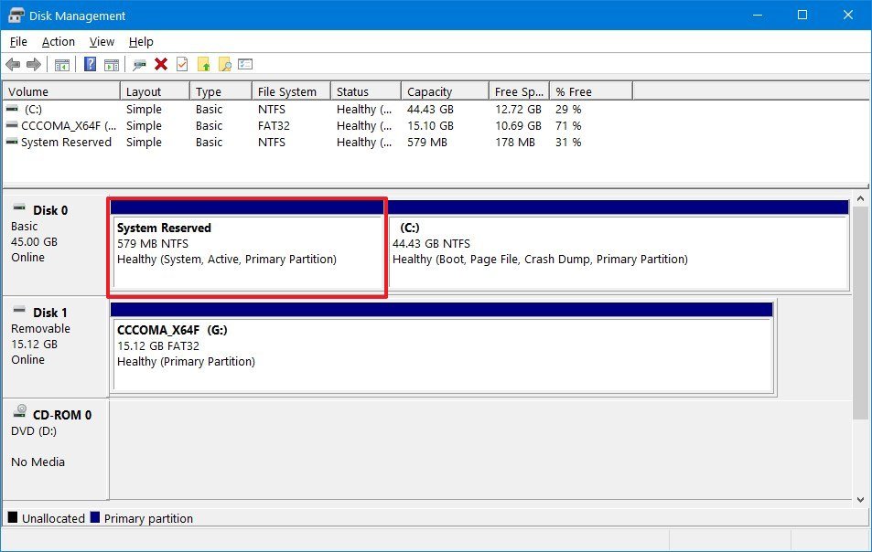Viewport: 872px width, 552px height.
Task: Select the (C:) partition block on Disk 0
Action: 618,245
